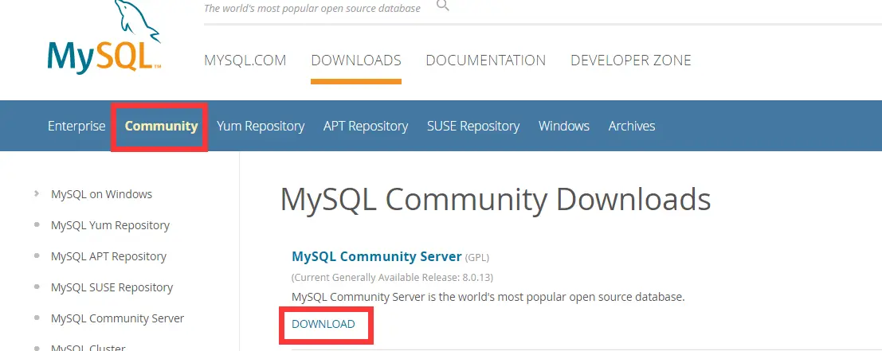
Task: Go to the DOCUMENTATION tab
Action: coord(485,60)
